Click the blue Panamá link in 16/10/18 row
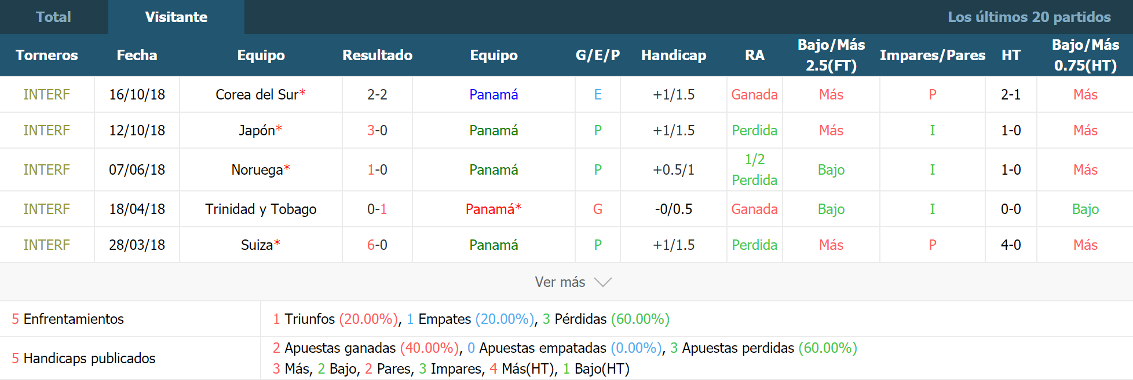The image size is (1133, 380). (x=494, y=94)
